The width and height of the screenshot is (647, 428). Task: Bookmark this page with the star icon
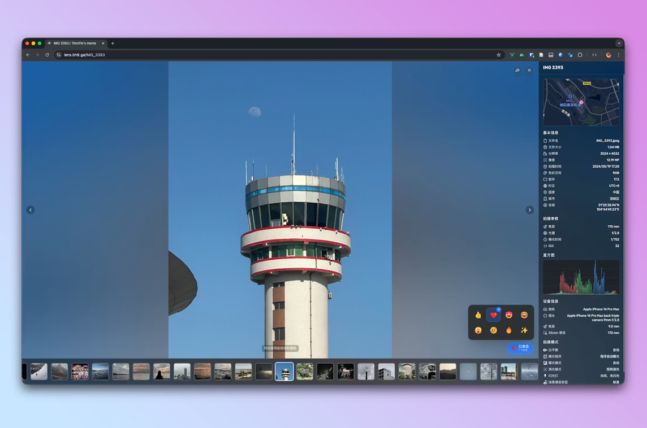click(499, 55)
